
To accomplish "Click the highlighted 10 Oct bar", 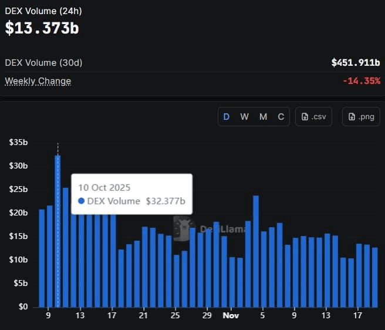I will [58, 235].
